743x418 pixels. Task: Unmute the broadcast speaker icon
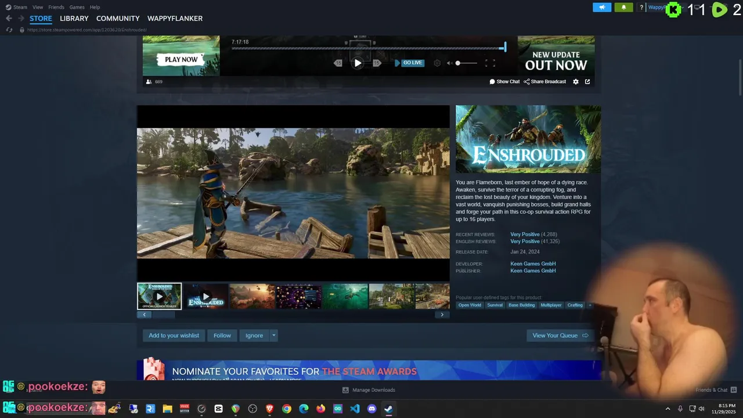[449, 63]
